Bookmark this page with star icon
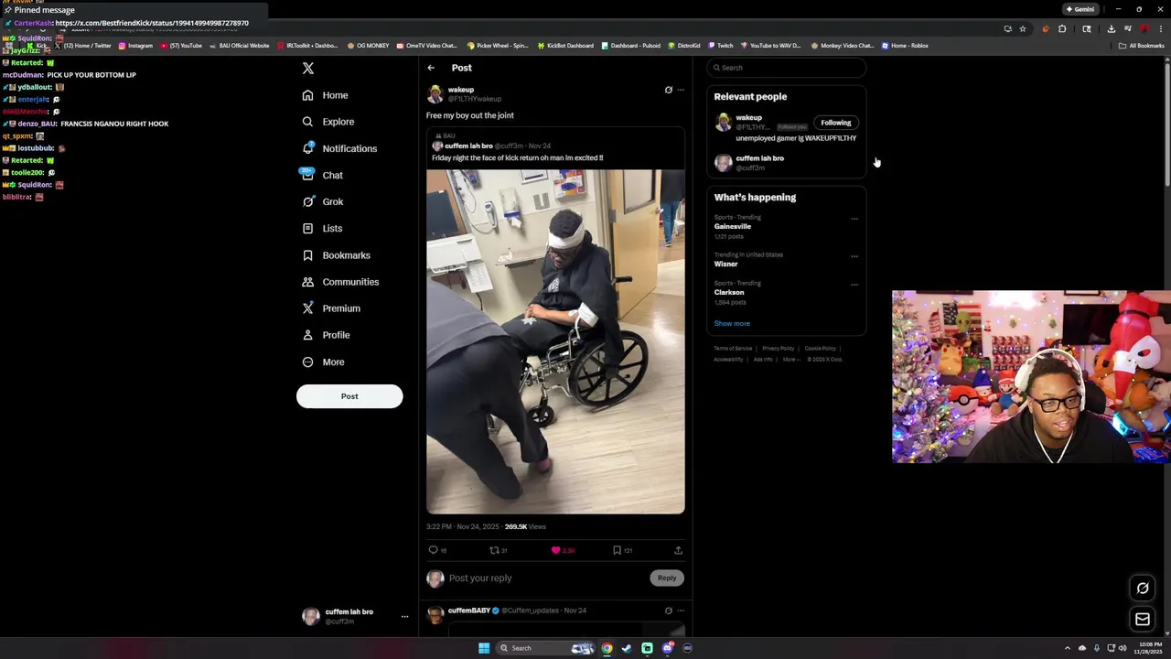The width and height of the screenshot is (1171, 659). click(1023, 28)
